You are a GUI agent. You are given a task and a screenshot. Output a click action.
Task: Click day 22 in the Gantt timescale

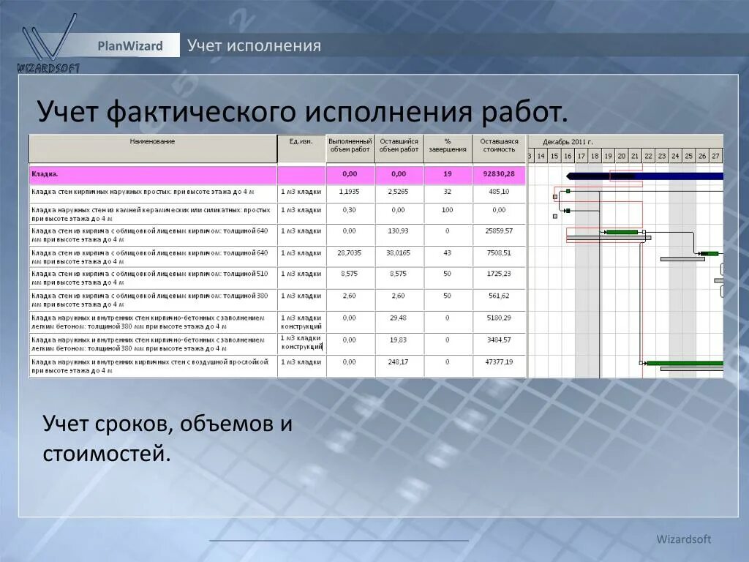pos(648,156)
